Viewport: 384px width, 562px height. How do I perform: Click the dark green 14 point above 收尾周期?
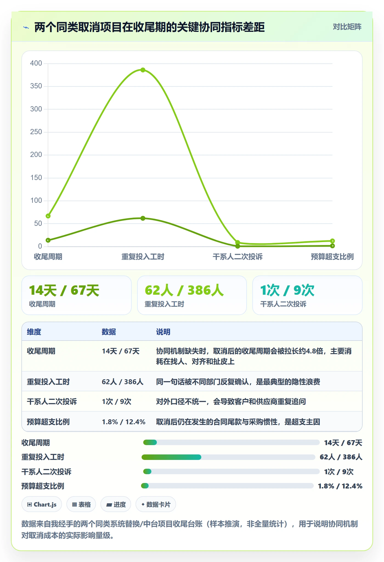48,240
